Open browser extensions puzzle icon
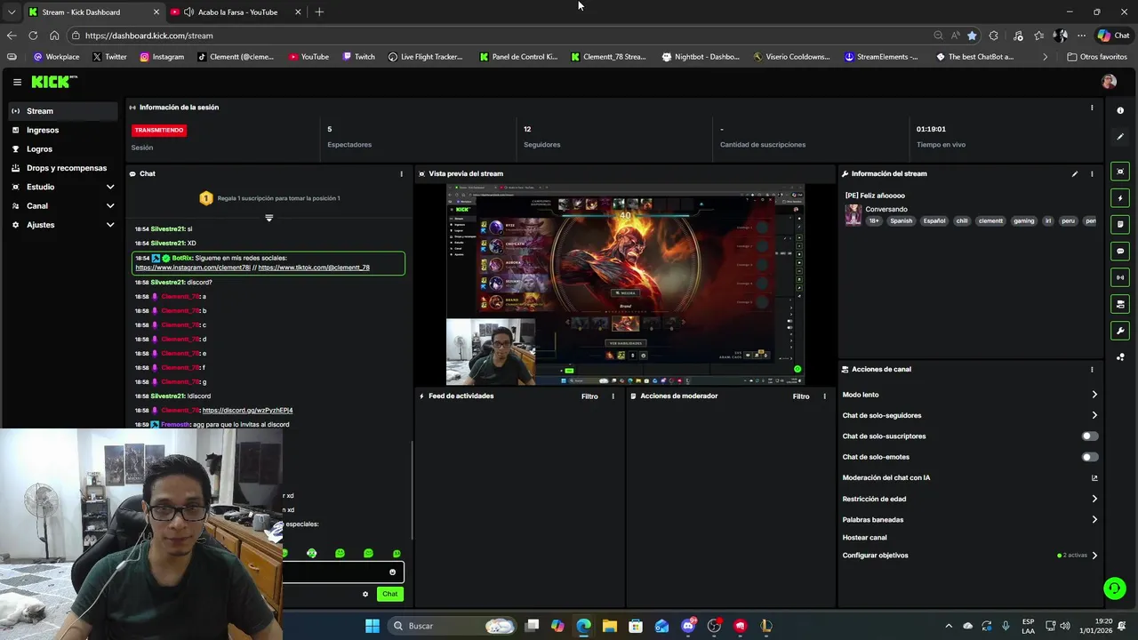The image size is (1138, 640). (x=993, y=36)
